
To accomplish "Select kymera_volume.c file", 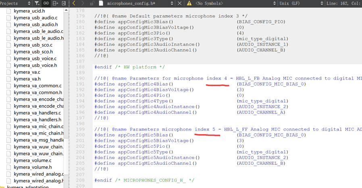I will (x=33, y=160).
